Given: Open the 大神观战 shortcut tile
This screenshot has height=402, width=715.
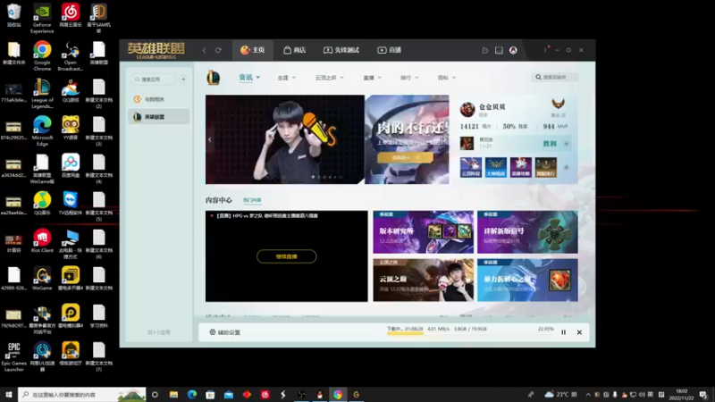Looking at the screenshot, I should tap(496, 167).
